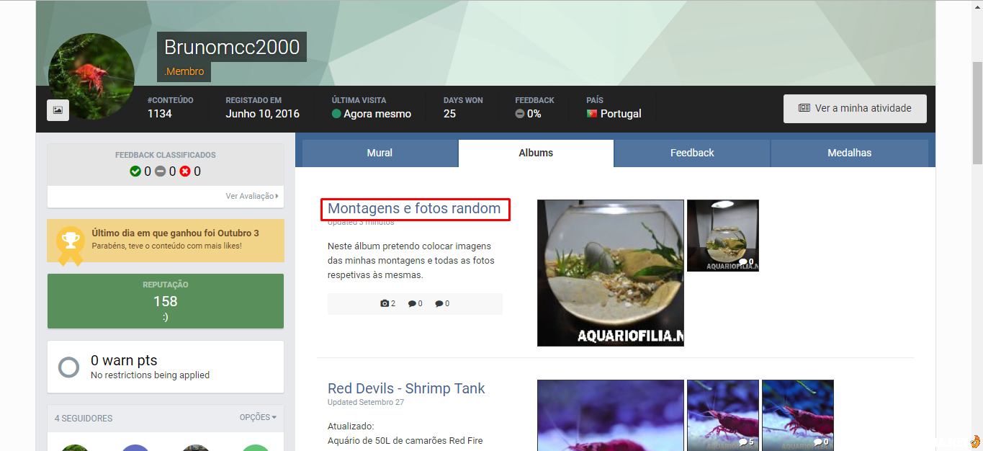Open the Opções dropdown for followers
Image resolution: width=983 pixels, height=451 pixels.
258,417
